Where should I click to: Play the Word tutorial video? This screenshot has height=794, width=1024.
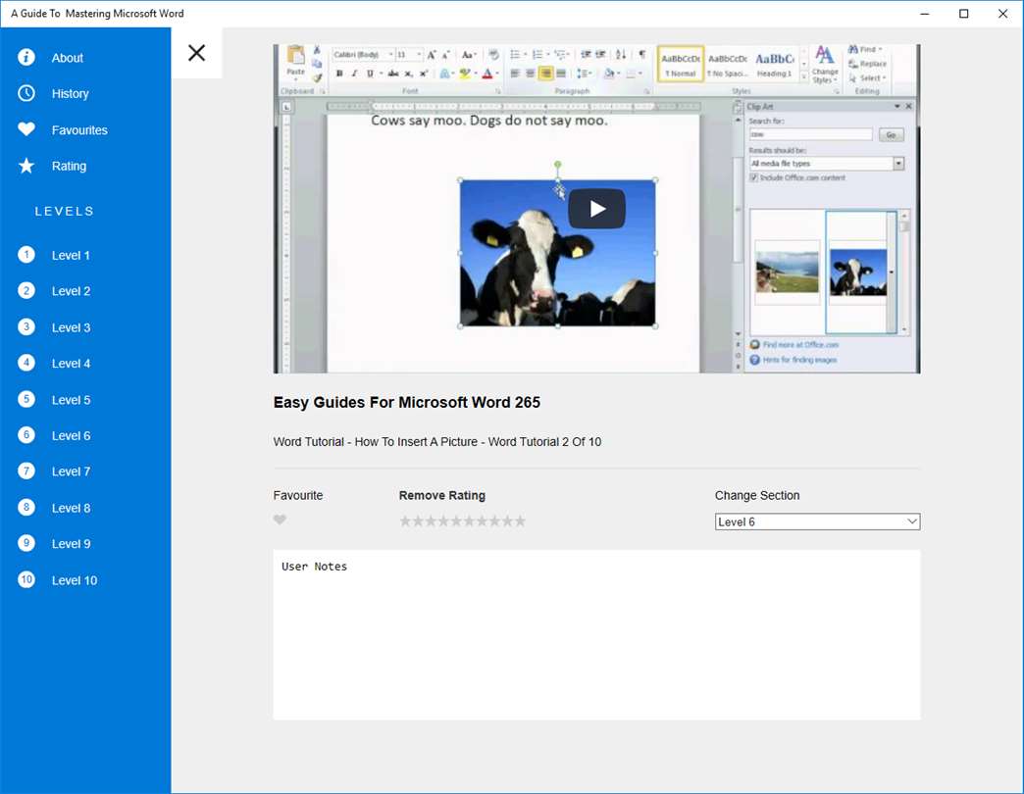point(596,209)
